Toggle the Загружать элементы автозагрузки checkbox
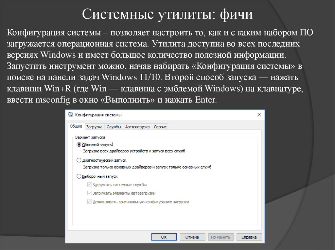The image size is (335, 250). (89, 193)
